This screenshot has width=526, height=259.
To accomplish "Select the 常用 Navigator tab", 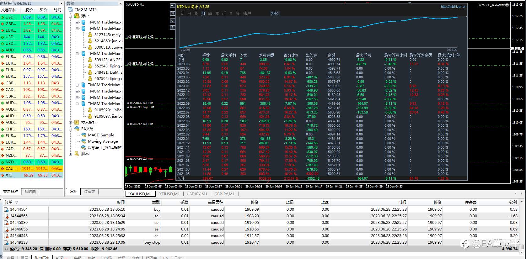I will click(x=74, y=191).
